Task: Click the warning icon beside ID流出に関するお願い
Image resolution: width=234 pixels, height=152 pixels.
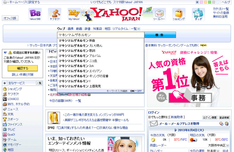Action: pos(10,53)
